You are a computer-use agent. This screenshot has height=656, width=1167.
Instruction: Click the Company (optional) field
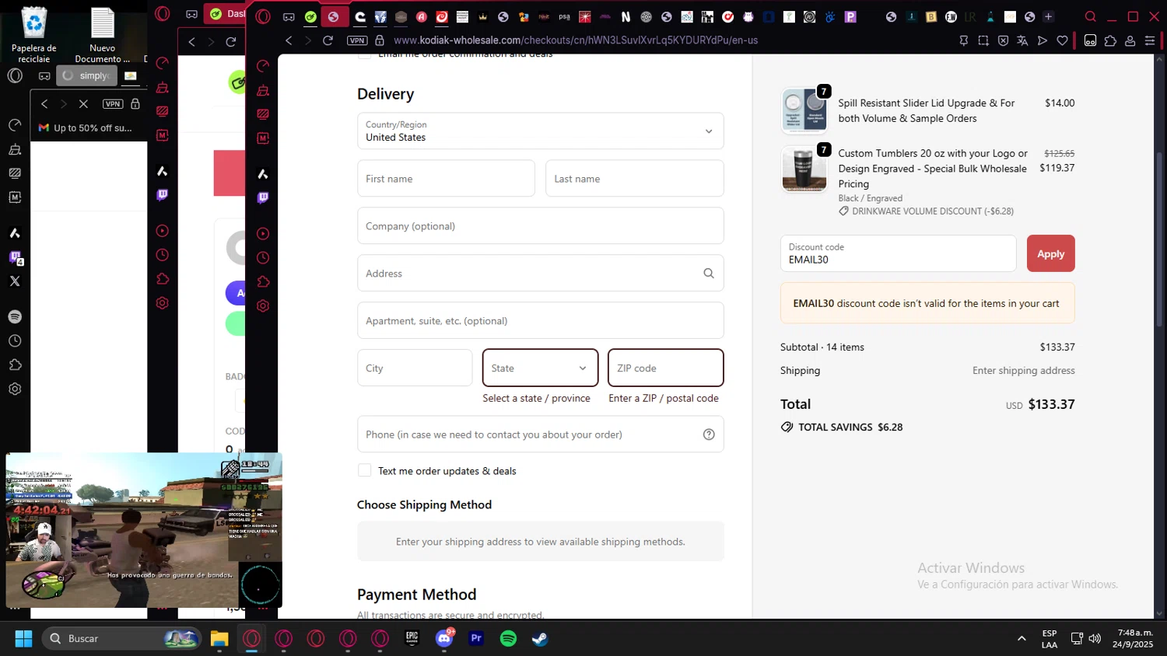tap(541, 226)
